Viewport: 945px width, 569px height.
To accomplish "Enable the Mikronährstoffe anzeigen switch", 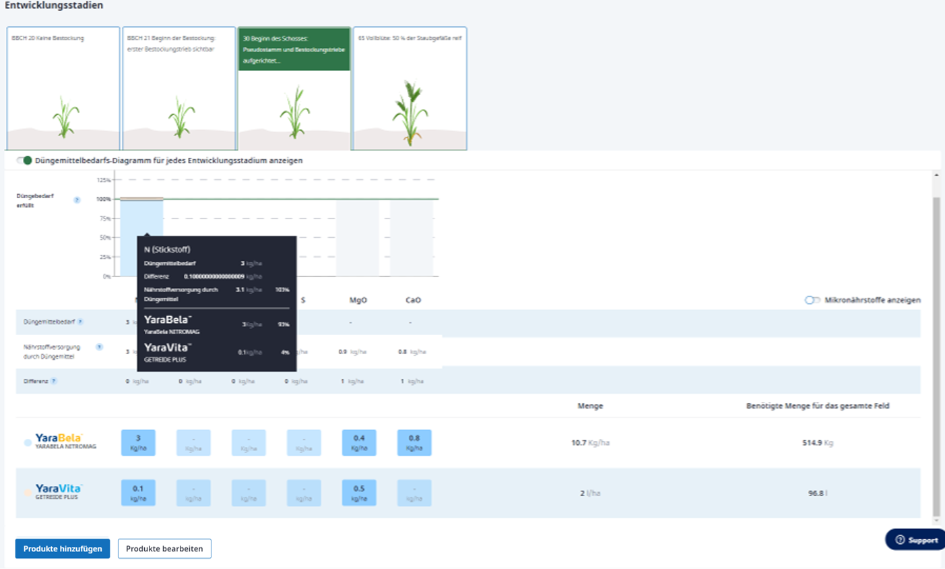I will click(812, 300).
